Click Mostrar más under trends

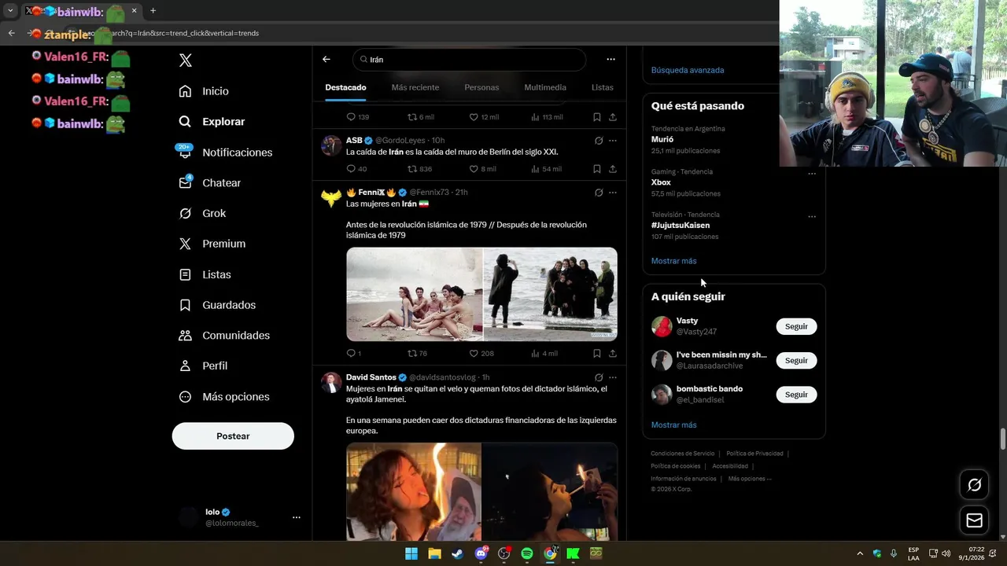click(673, 261)
